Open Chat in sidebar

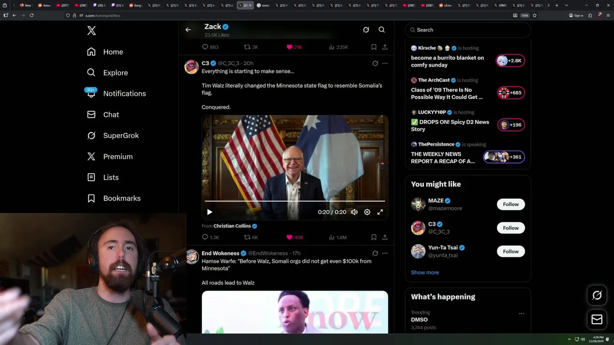[103, 115]
